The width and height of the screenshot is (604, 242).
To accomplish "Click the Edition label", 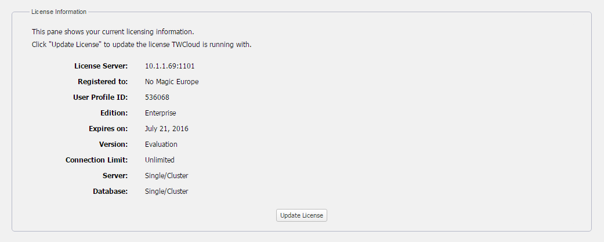I will [114, 113].
